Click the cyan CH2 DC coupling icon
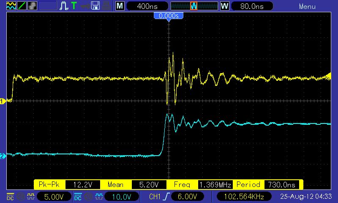 point(78,197)
